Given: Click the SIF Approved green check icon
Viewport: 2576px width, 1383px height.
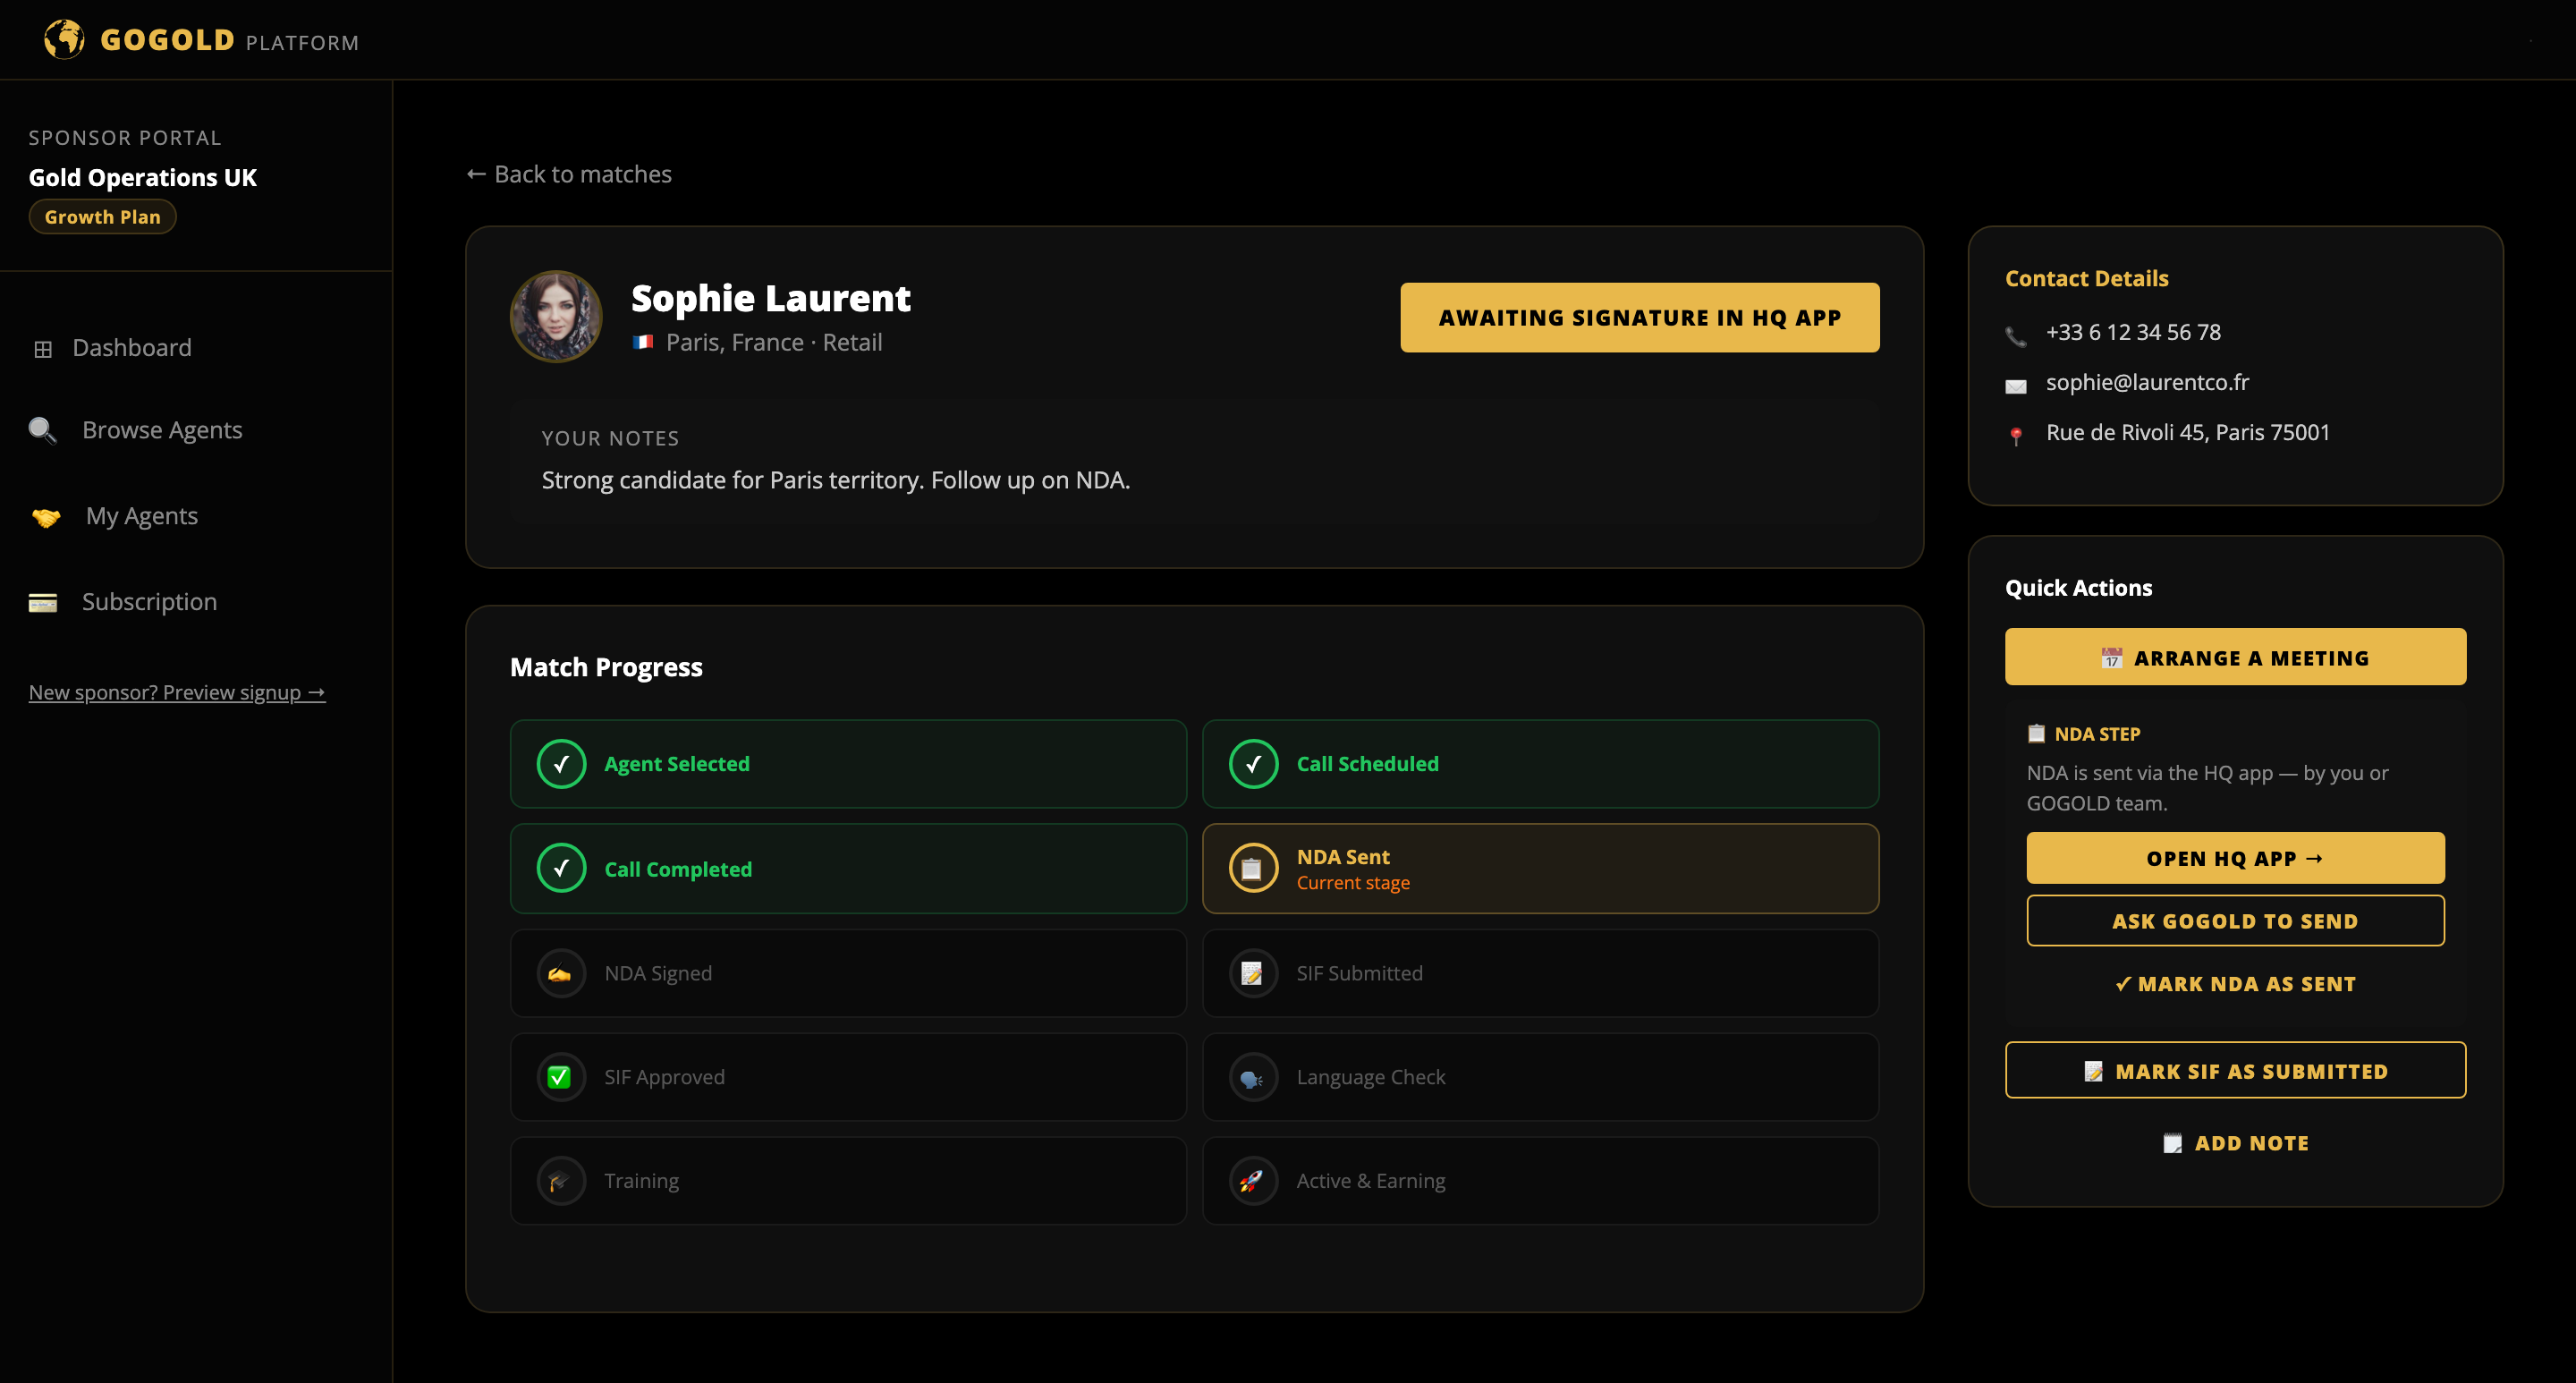Looking at the screenshot, I should [x=561, y=1077].
